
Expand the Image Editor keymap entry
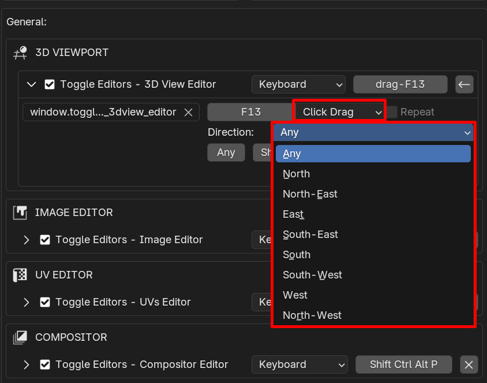tap(27, 240)
